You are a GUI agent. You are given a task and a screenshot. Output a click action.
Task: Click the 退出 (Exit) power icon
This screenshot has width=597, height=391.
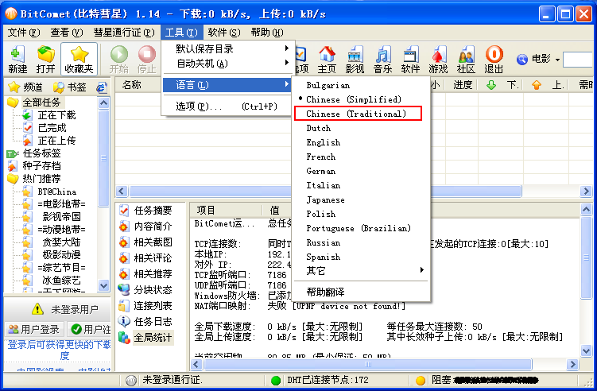coord(494,60)
